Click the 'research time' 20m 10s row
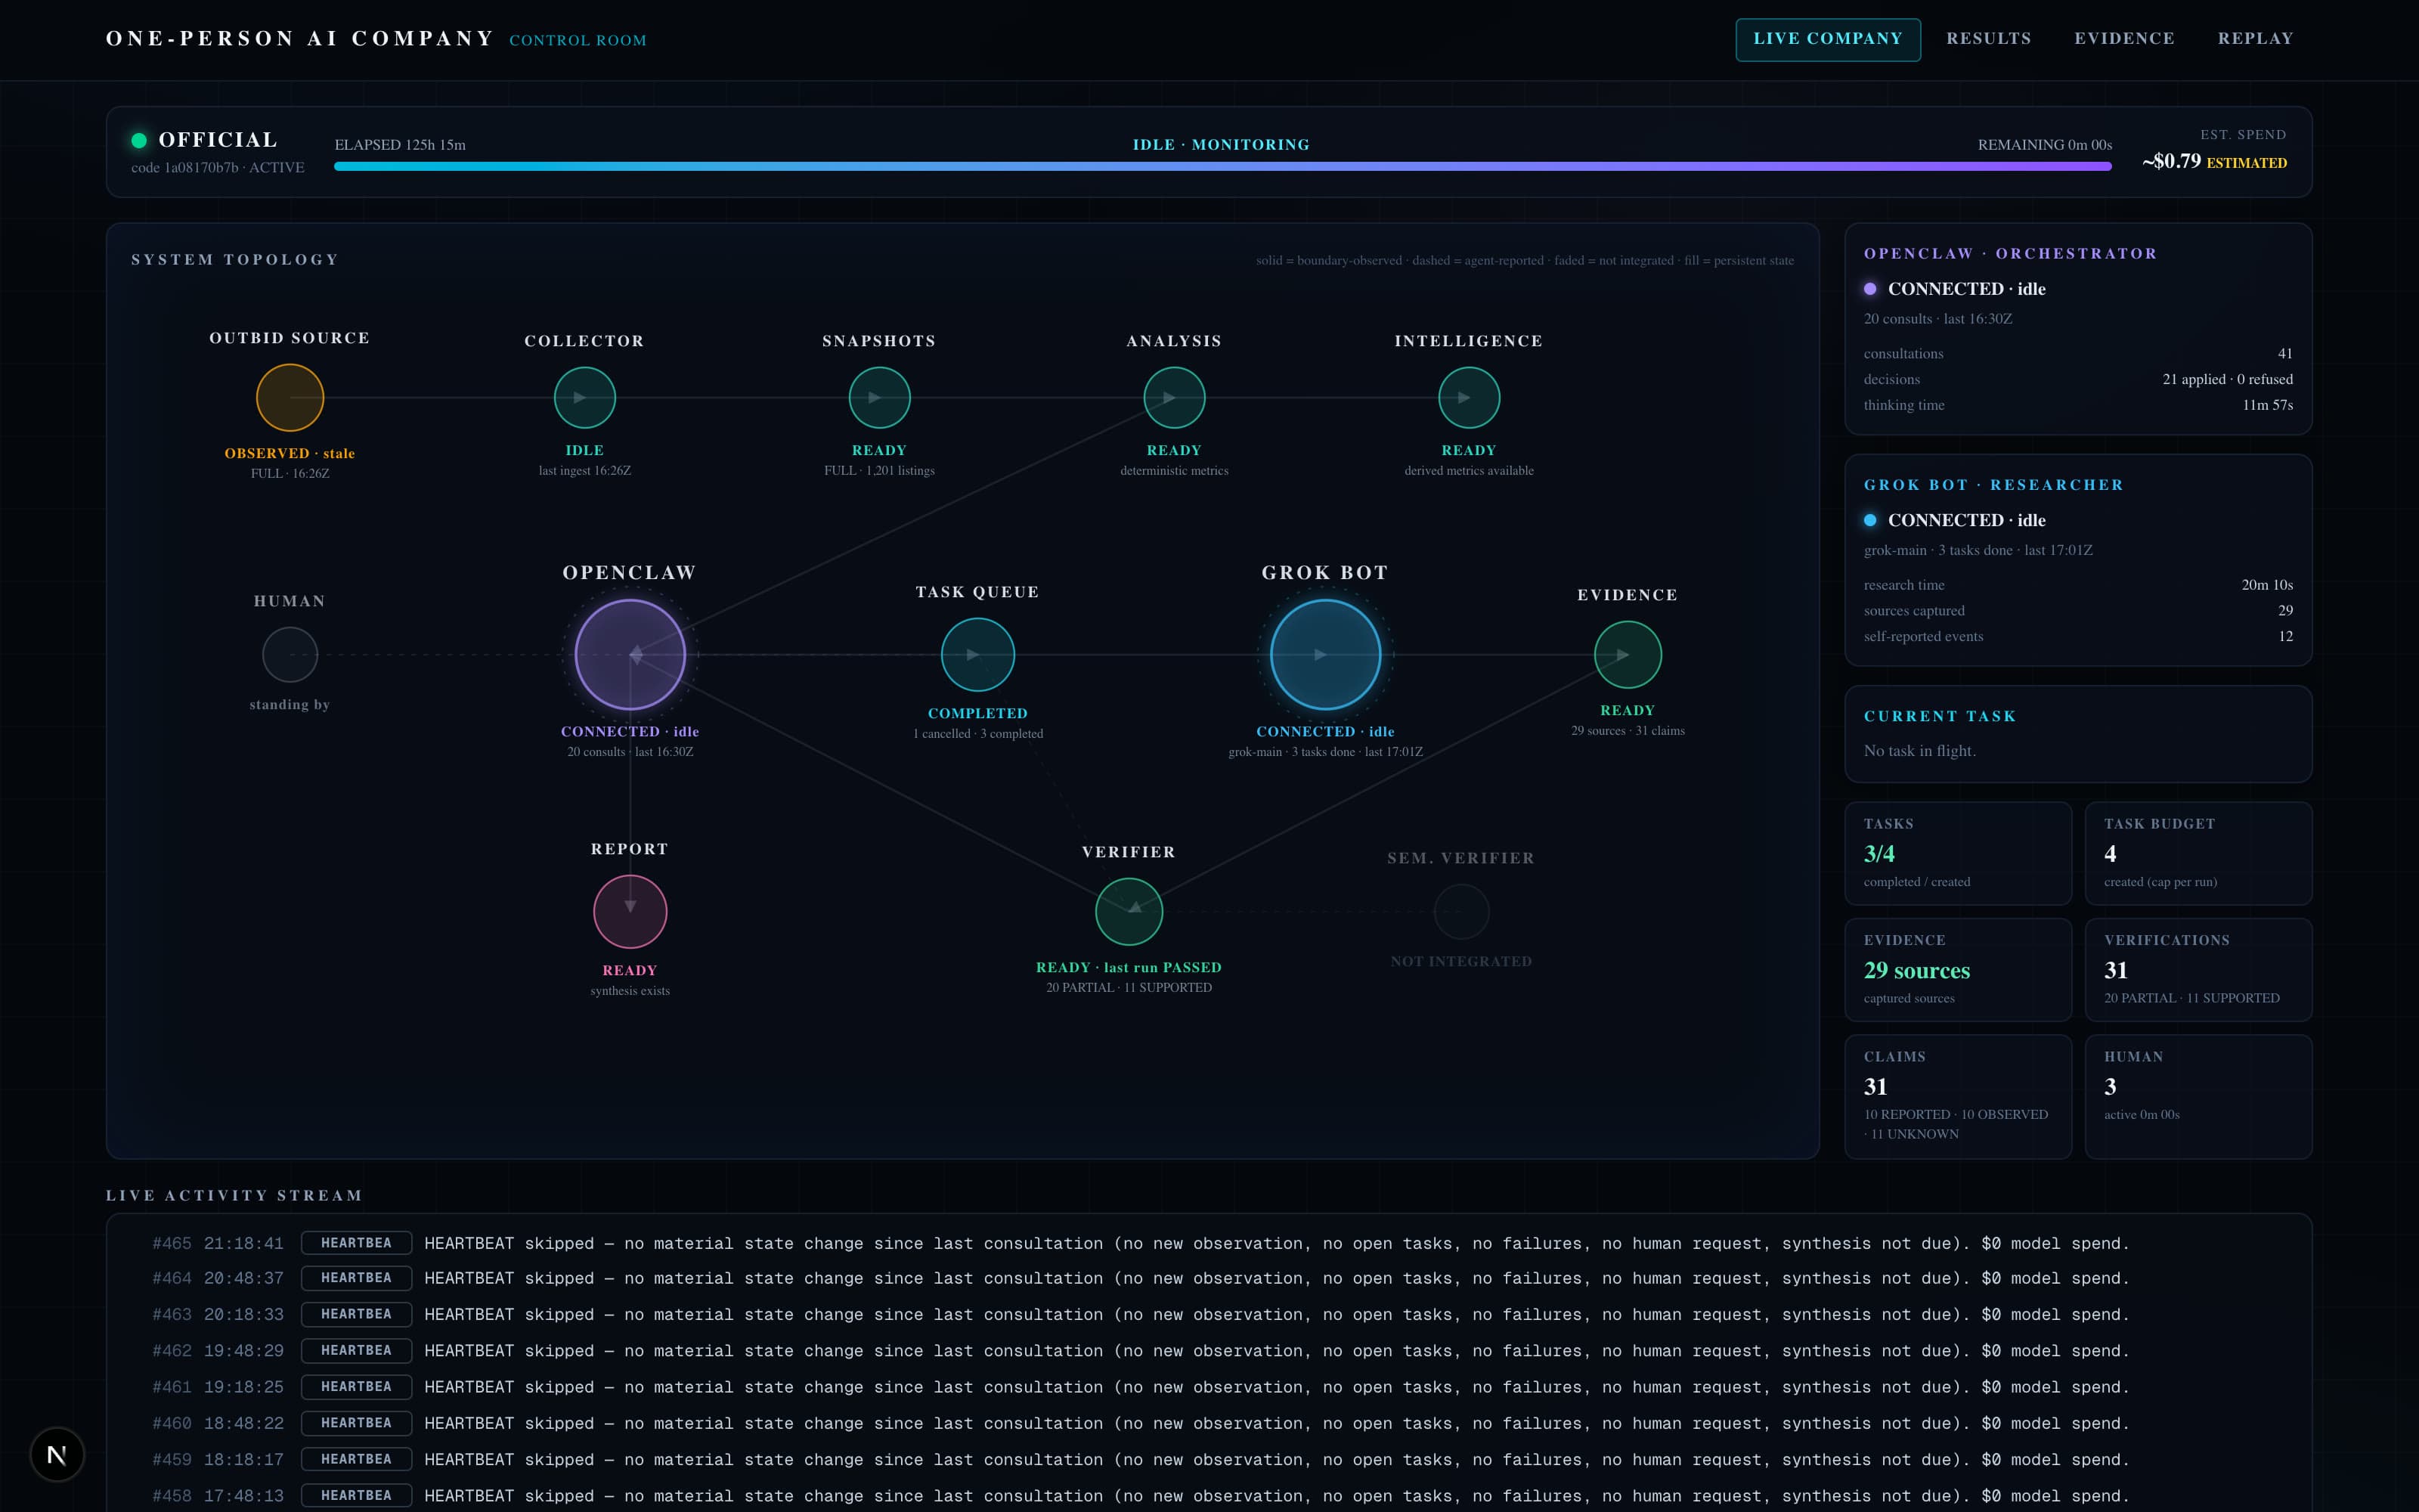Image resolution: width=2419 pixels, height=1512 pixels. [x=2078, y=585]
